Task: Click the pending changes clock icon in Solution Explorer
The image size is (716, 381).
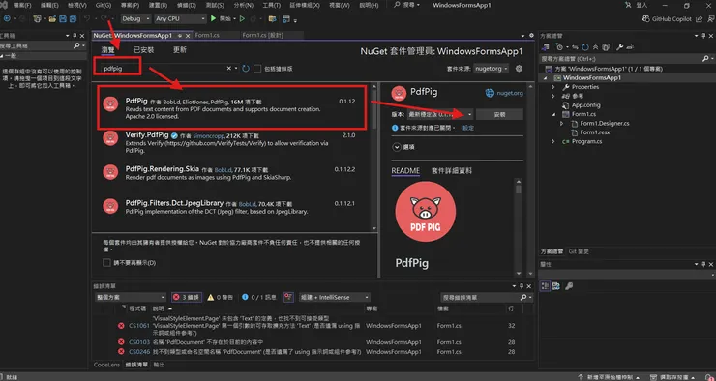Action: click(x=559, y=47)
